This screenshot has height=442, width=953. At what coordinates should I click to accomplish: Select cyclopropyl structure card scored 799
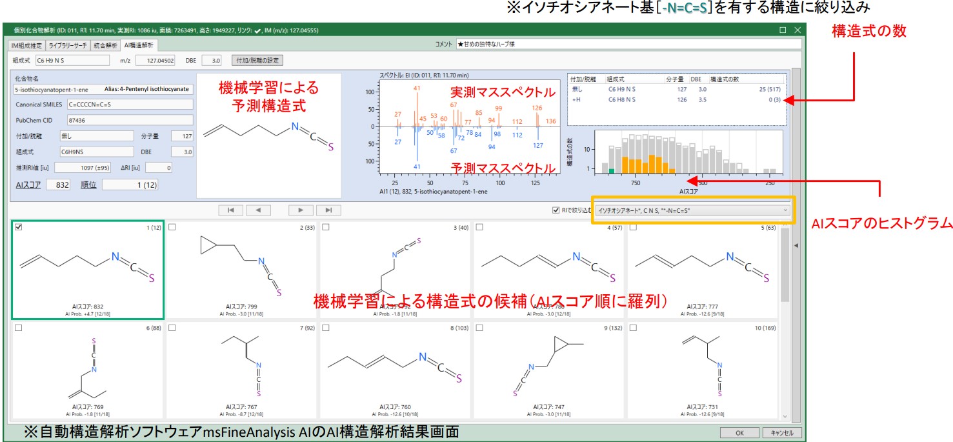241,269
